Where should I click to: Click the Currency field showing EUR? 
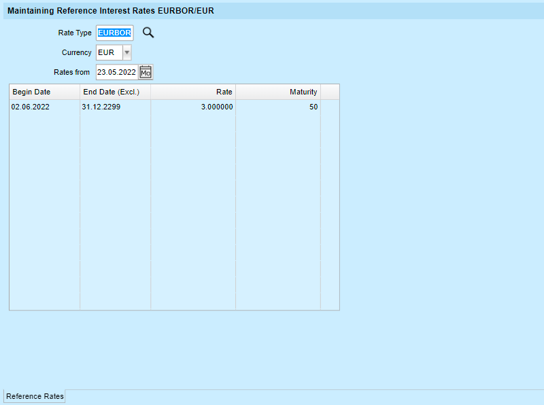pyautogui.click(x=109, y=52)
